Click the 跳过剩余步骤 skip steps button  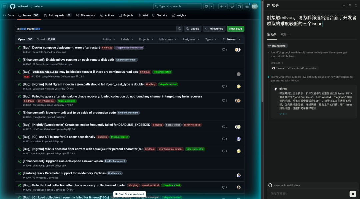(277, 46)
